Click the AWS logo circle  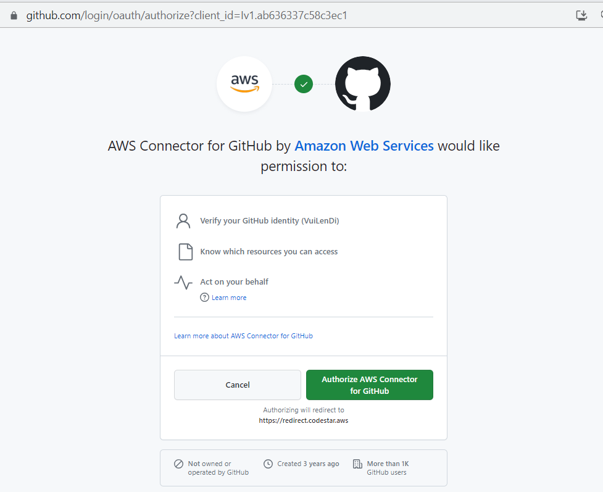click(244, 84)
